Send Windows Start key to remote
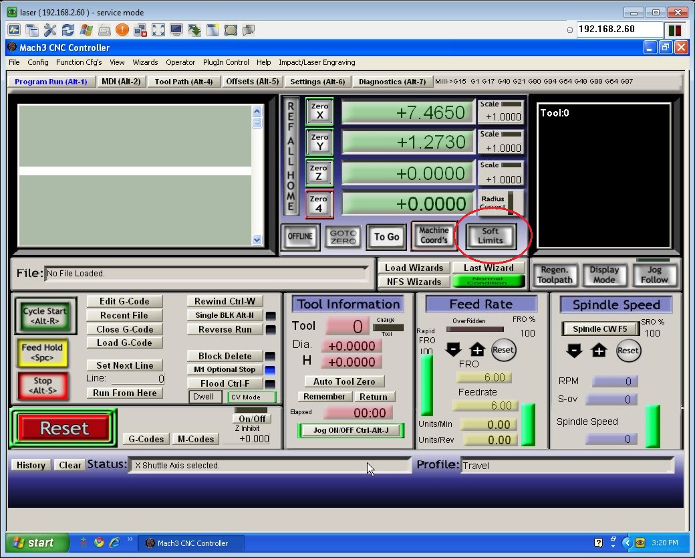Screen dimensions: 695x558 pyautogui.click(x=86, y=29)
